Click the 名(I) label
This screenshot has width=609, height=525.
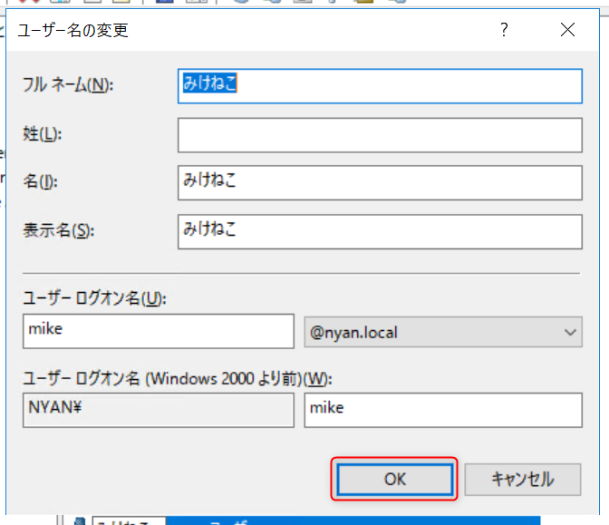click(x=40, y=182)
